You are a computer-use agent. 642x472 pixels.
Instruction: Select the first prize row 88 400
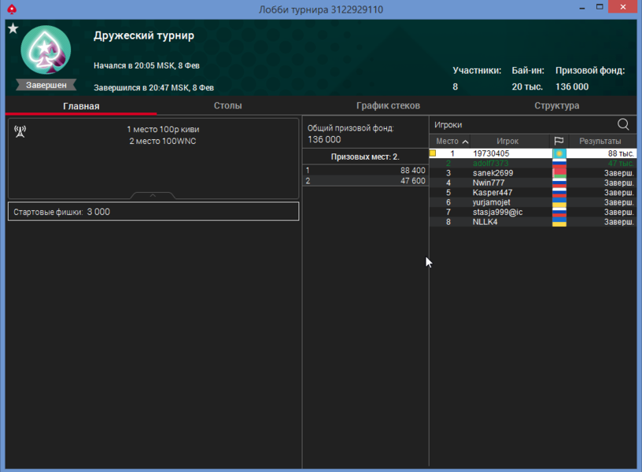coord(366,171)
